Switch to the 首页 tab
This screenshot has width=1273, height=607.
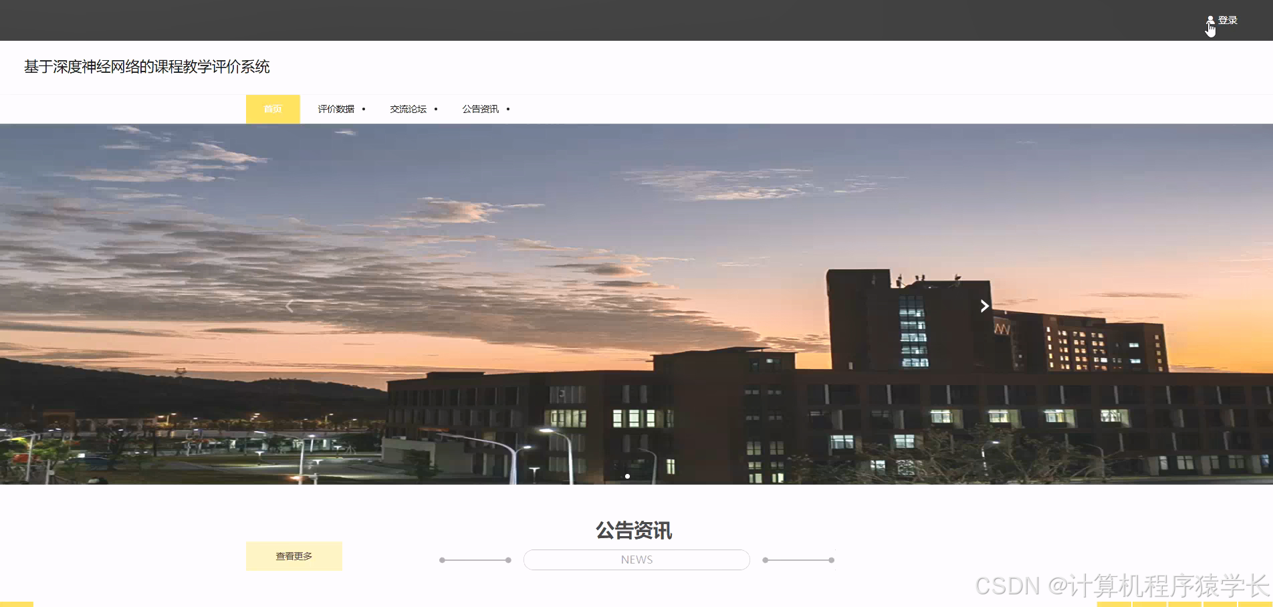point(273,108)
